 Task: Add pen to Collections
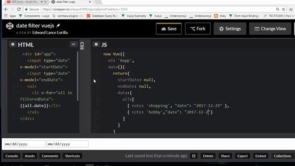point(283,156)
